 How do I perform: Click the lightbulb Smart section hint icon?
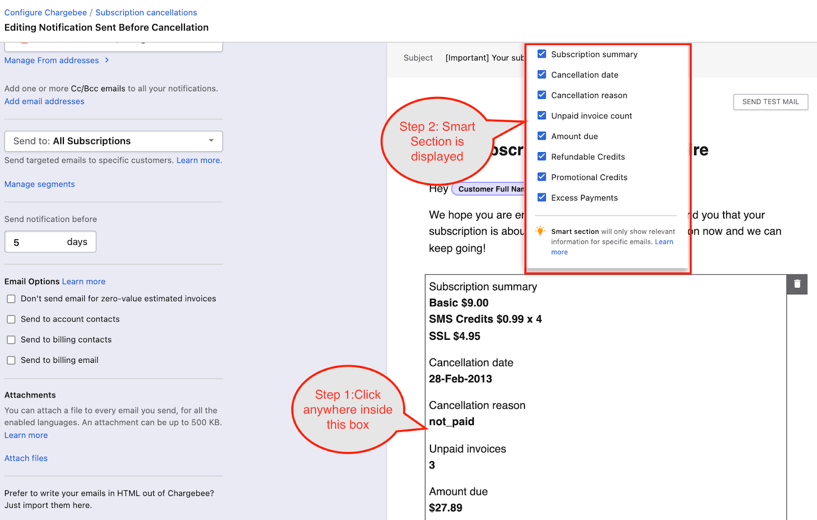tap(540, 231)
